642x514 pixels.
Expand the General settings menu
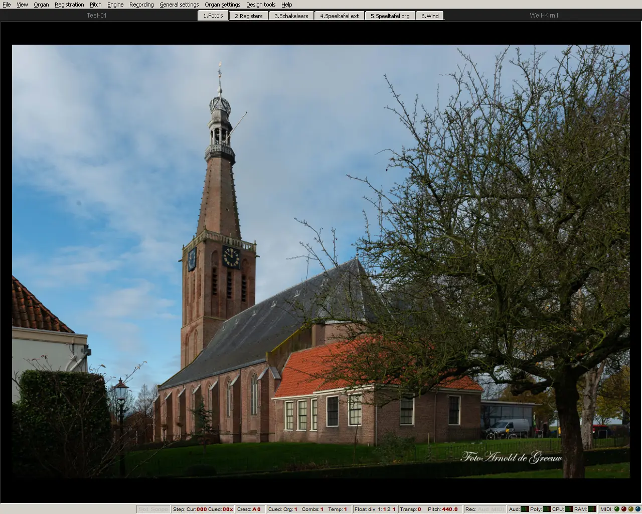tap(179, 5)
